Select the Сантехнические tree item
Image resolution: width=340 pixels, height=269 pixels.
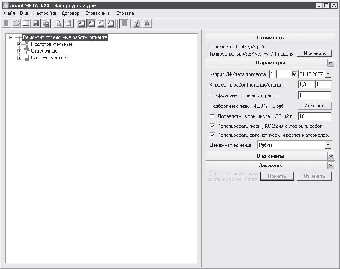pos(48,58)
